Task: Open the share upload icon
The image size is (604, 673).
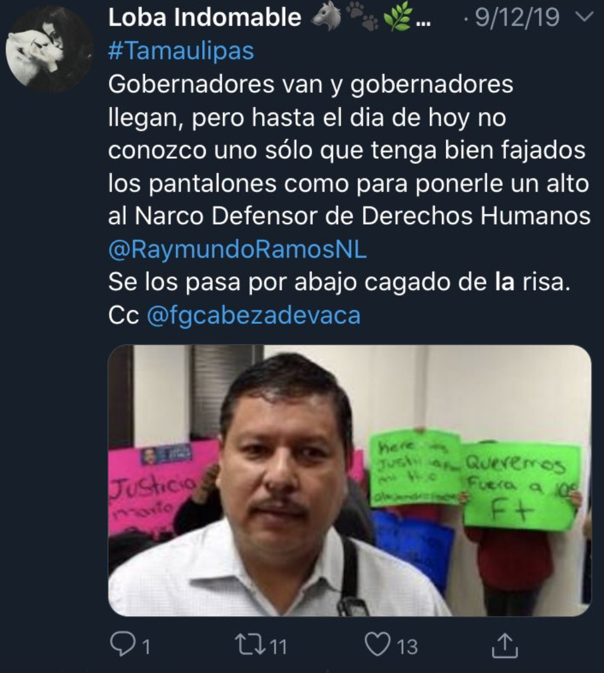Action: coord(505,645)
